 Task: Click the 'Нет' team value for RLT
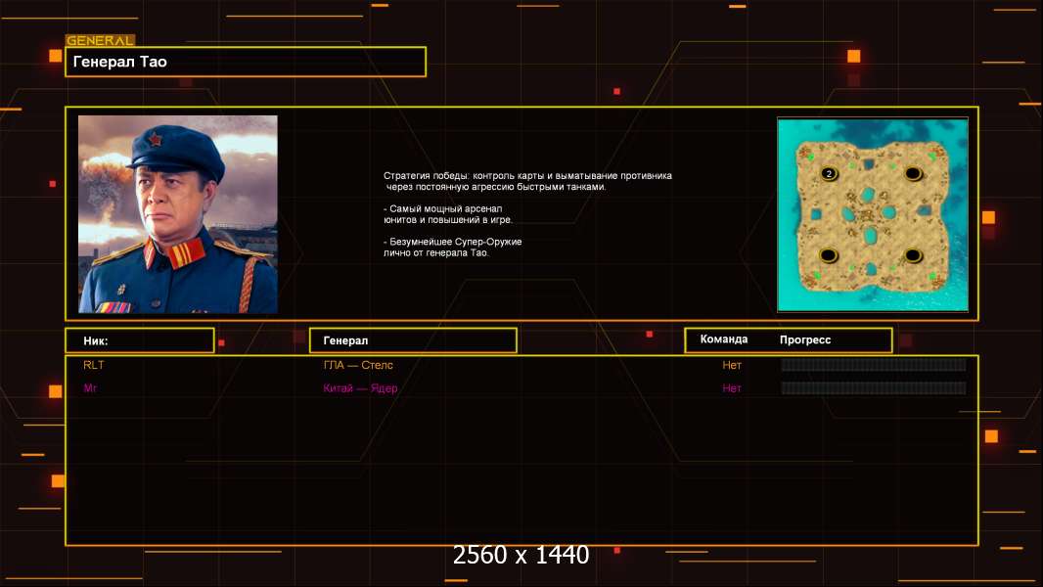(x=732, y=365)
